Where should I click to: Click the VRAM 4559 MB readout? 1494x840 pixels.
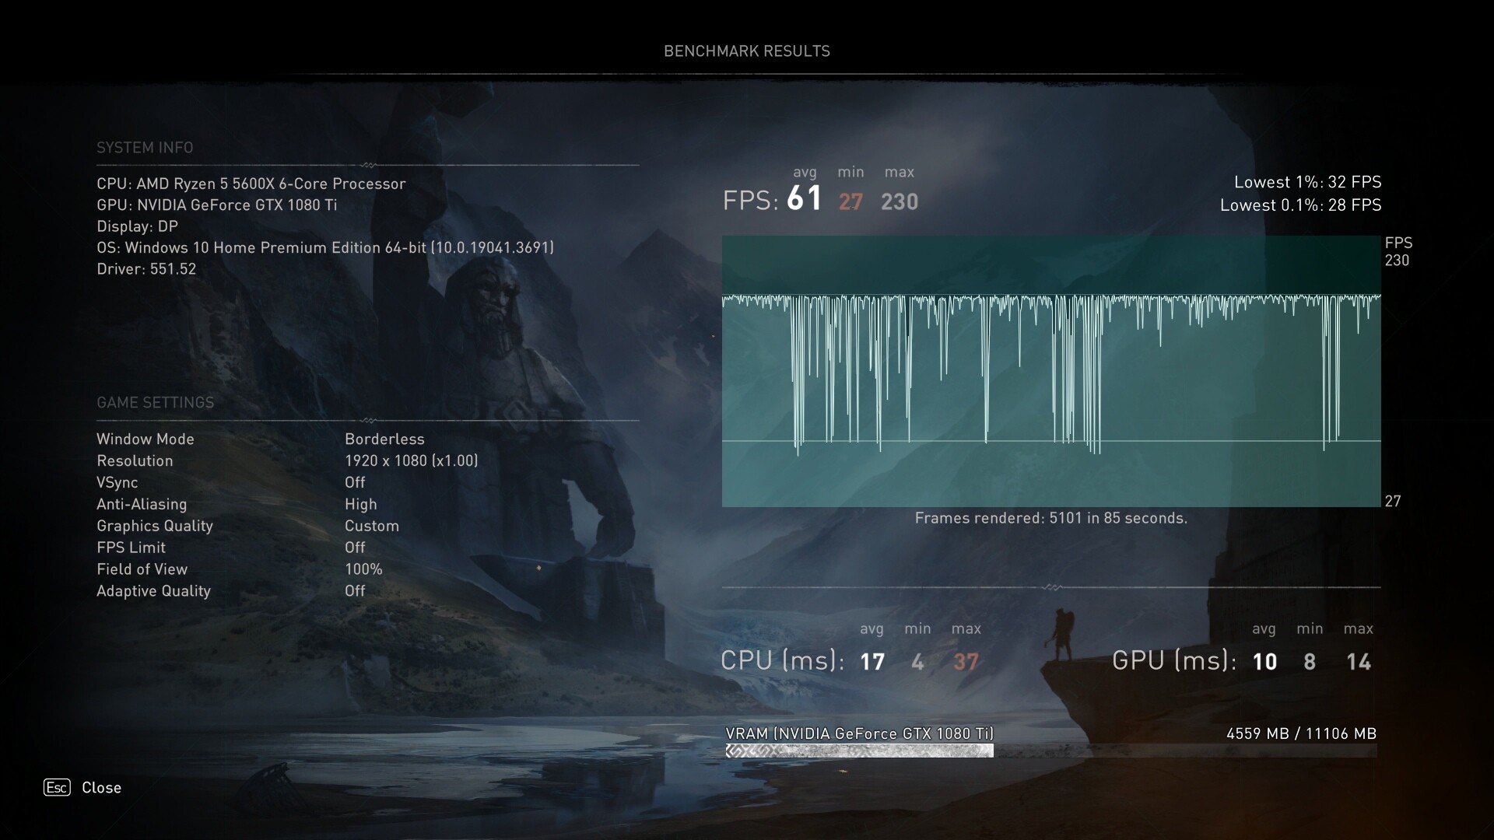click(1301, 733)
